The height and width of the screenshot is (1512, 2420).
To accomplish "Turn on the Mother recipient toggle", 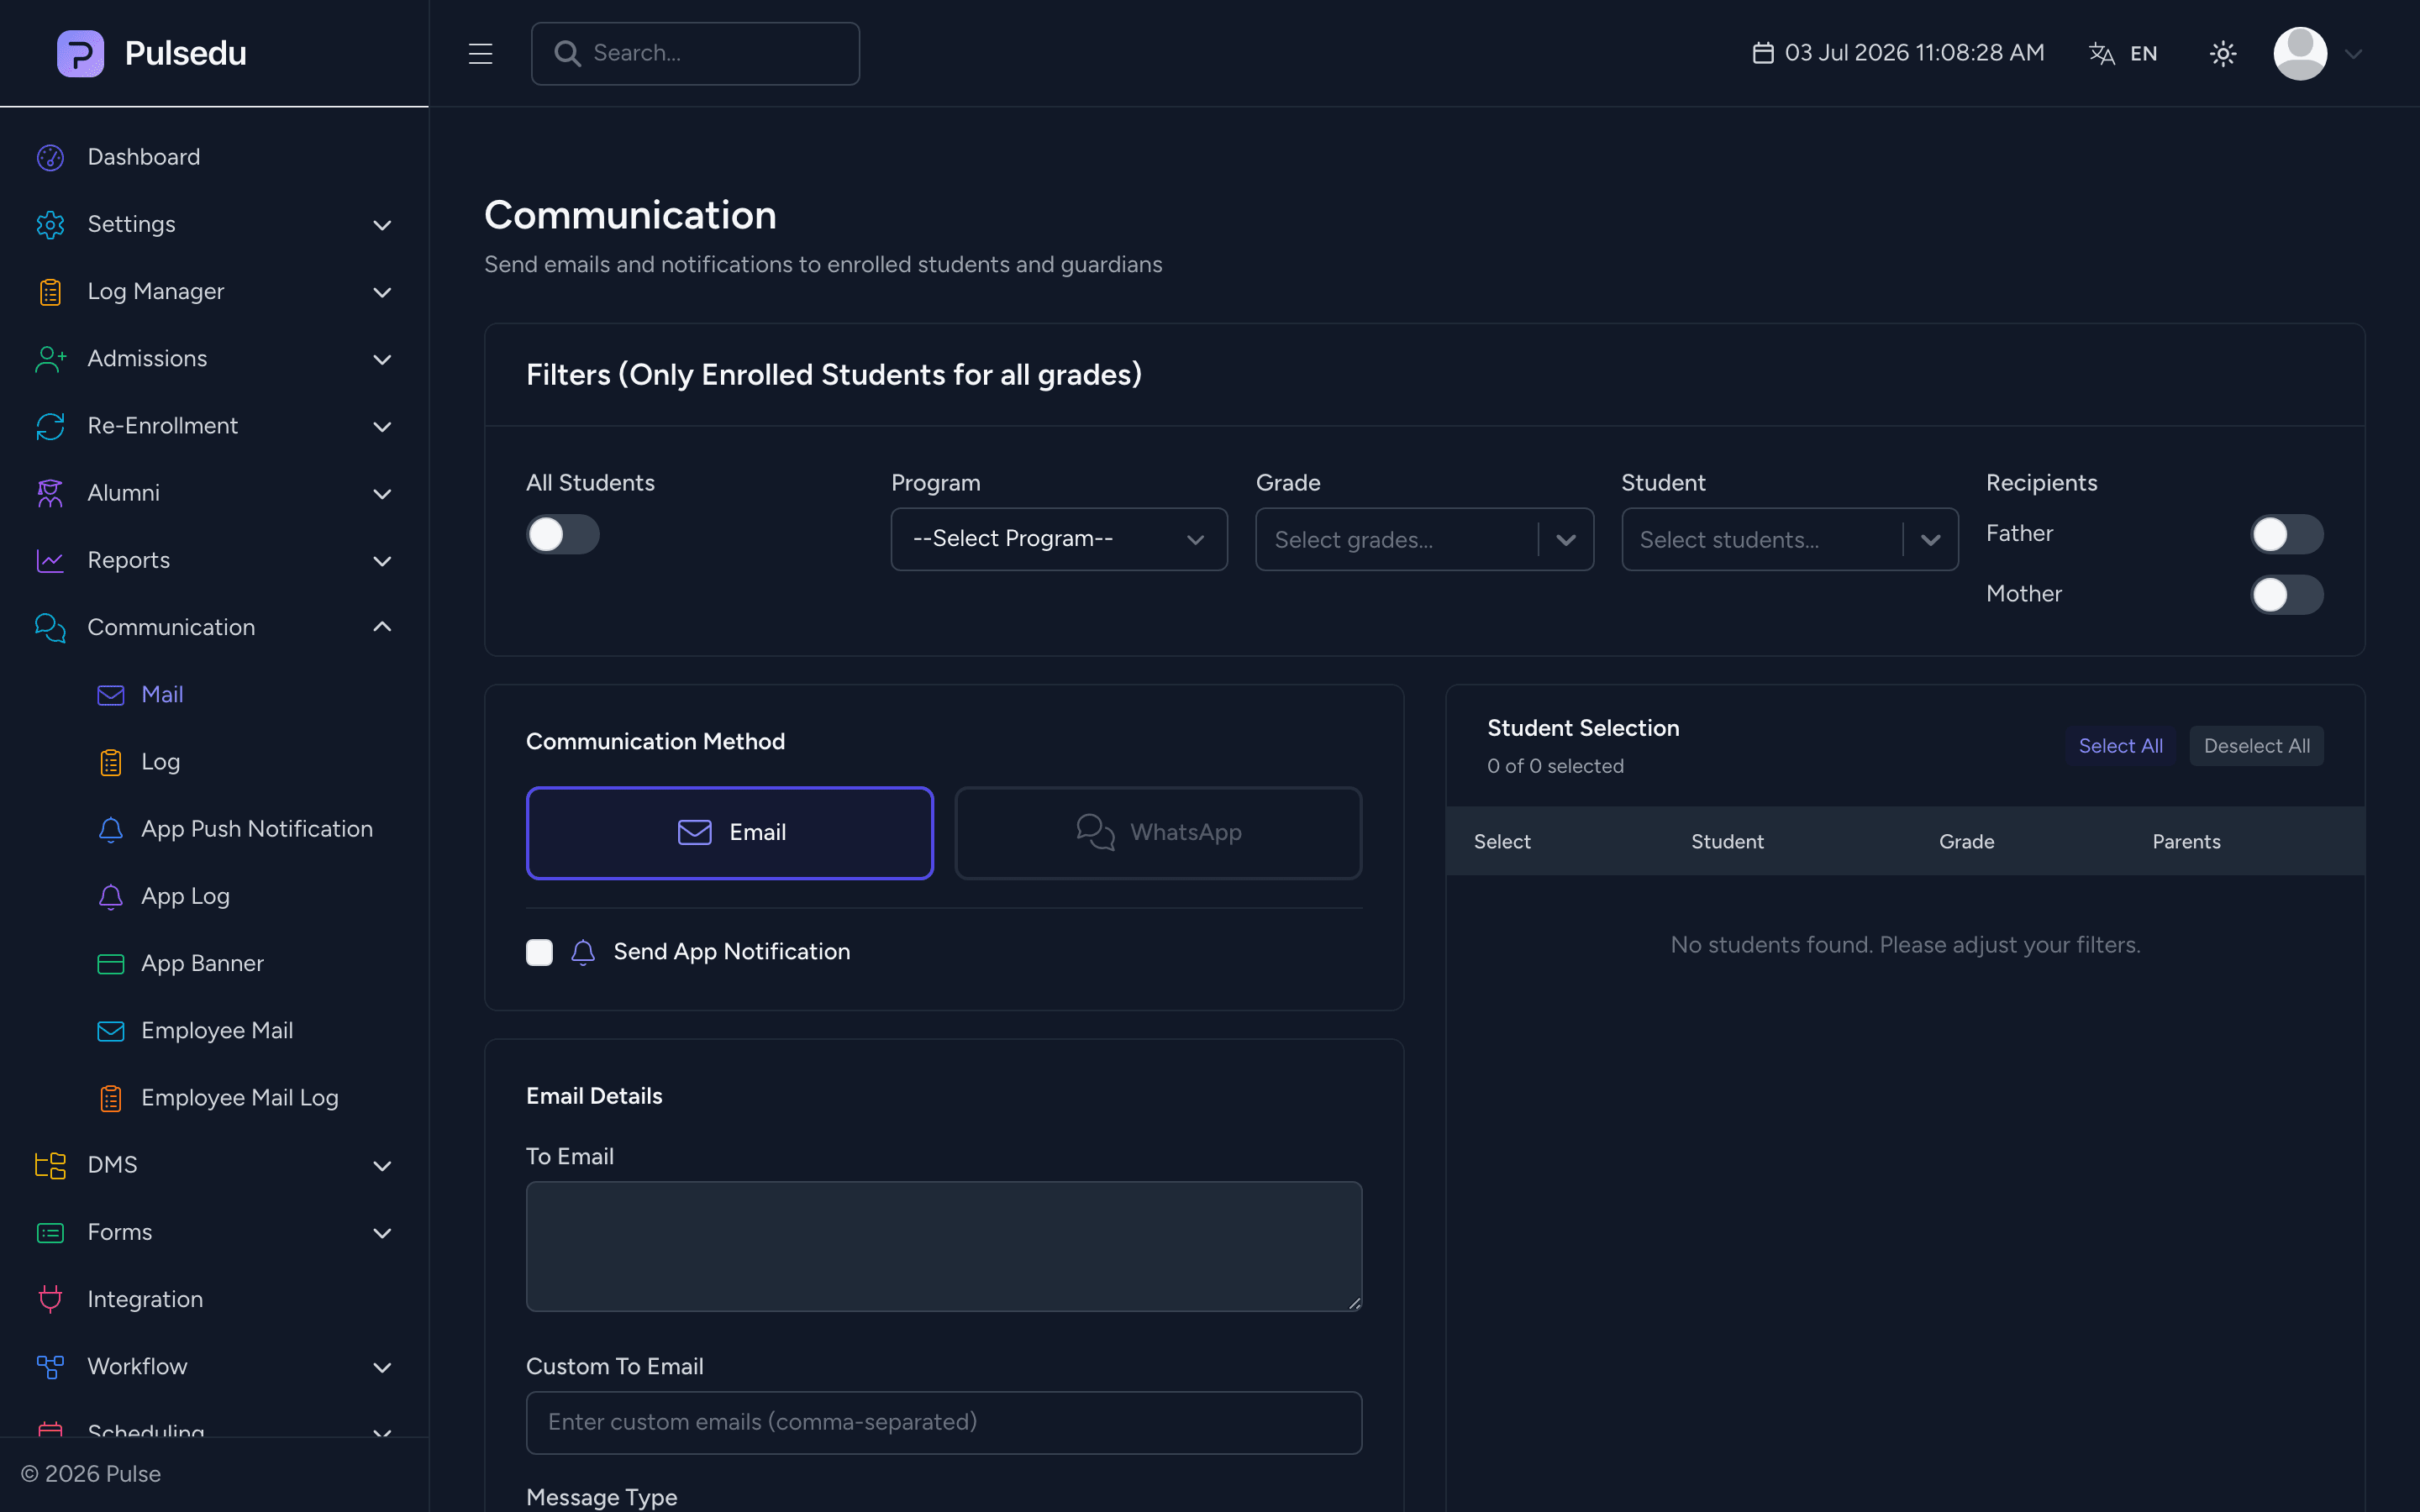I will click(x=2286, y=595).
